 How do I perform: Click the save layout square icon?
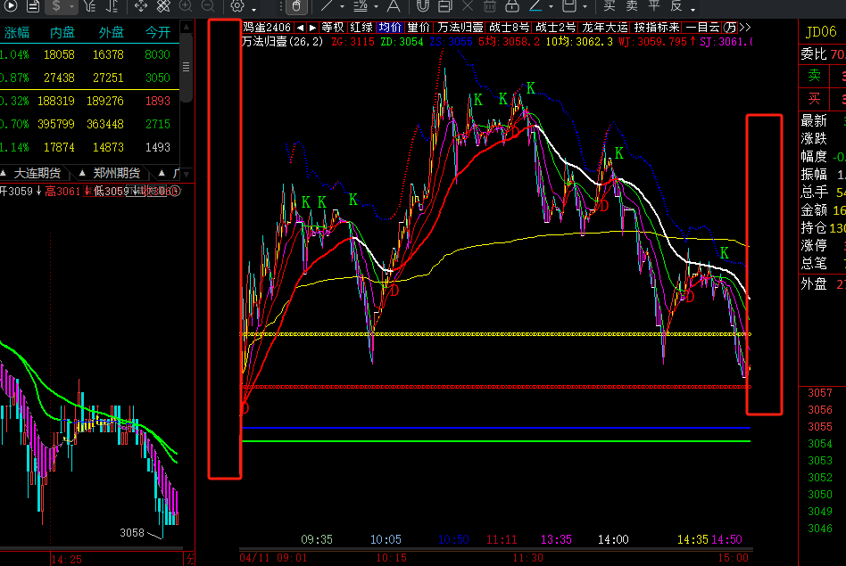point(569,6)
